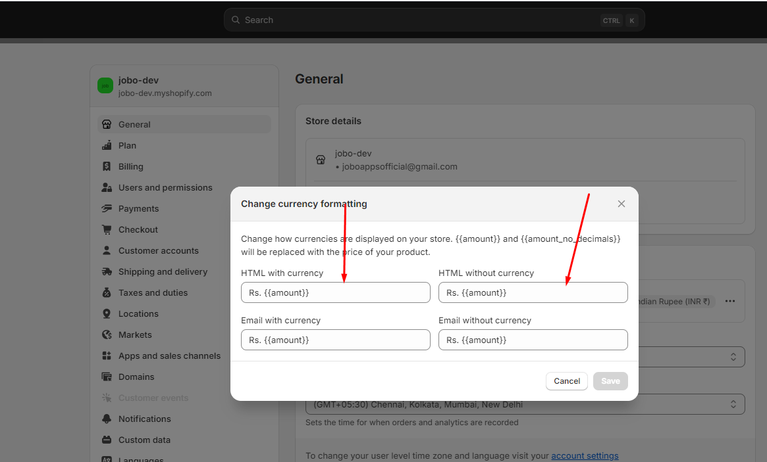Image resolution: width=767 pixels, height=462 pixels.
Task: Open the three-dots menu beside Indian Rupee
Action: [730, 302]
